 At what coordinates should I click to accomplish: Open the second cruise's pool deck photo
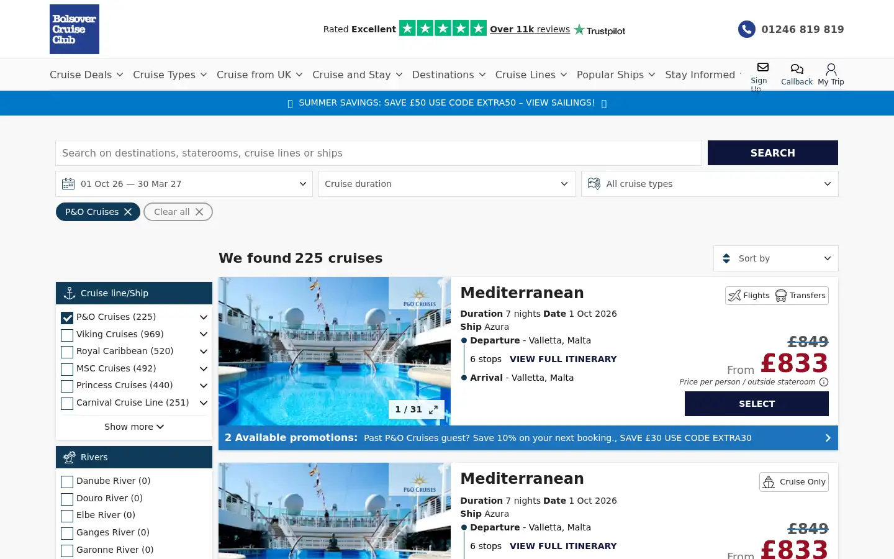pos(335,511)
